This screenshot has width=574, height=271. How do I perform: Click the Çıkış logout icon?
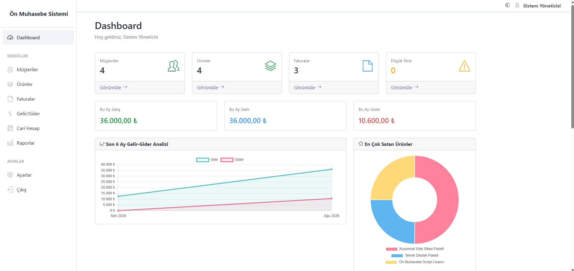coord(10,190)
